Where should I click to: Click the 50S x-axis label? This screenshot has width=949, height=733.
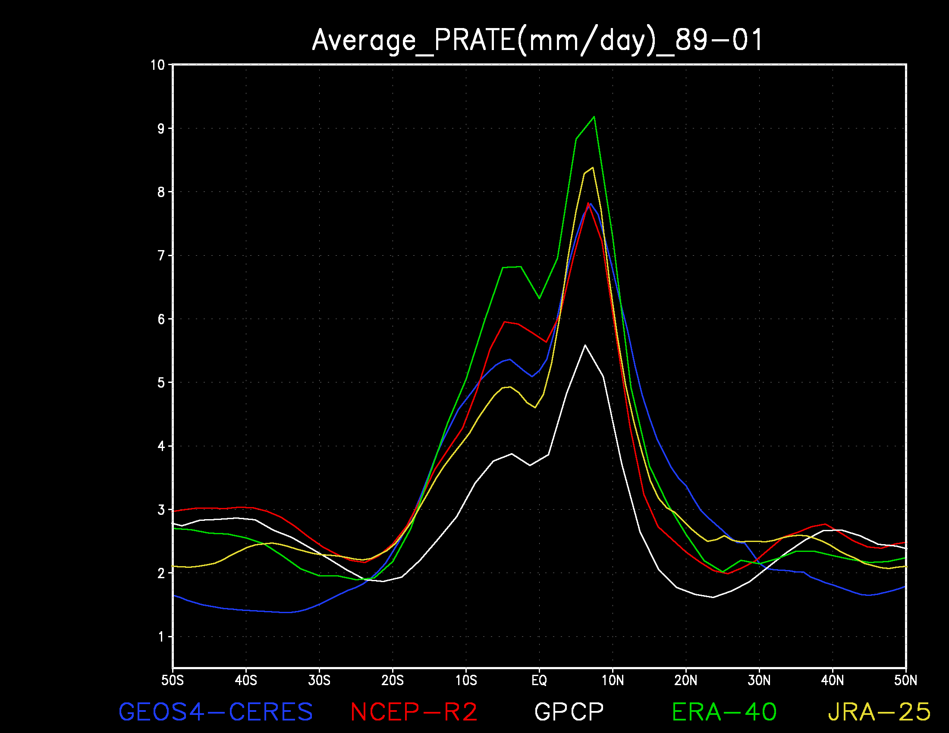pyautogui.click(x=173, y=680)
